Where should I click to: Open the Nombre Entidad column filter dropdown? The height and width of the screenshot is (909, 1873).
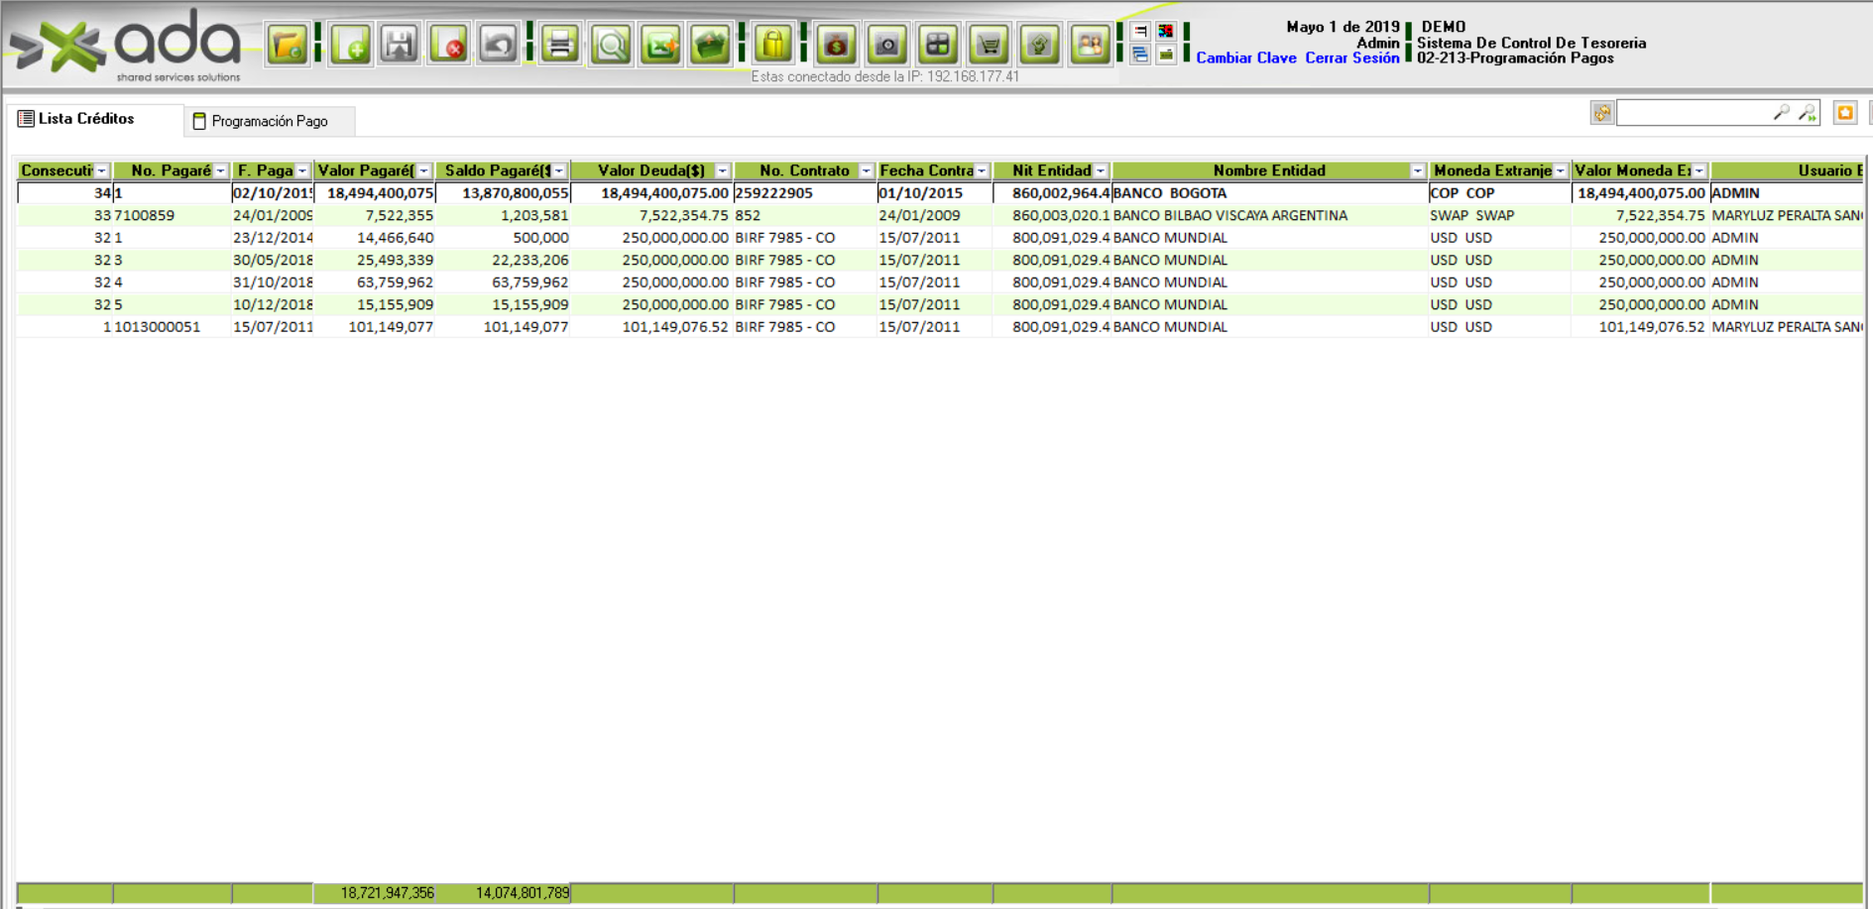(1417, 171)
